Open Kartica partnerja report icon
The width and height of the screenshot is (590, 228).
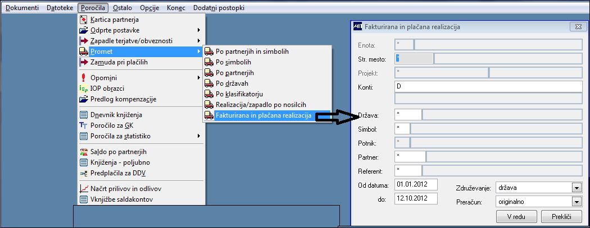84,20
